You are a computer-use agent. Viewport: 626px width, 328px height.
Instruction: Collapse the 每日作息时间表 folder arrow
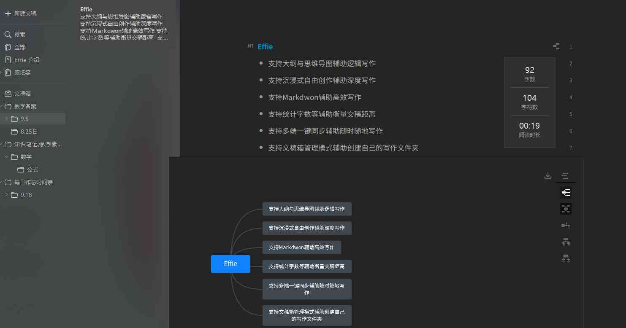click(x=1, y=182)
